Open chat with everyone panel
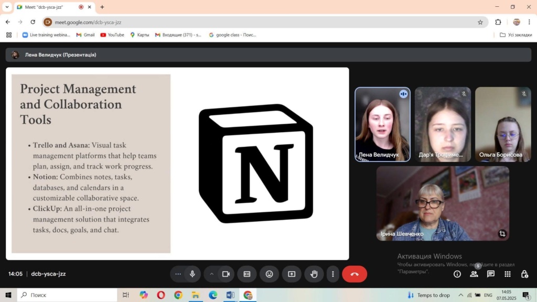Screen dimensions: 537x302 tap(491, 274)
